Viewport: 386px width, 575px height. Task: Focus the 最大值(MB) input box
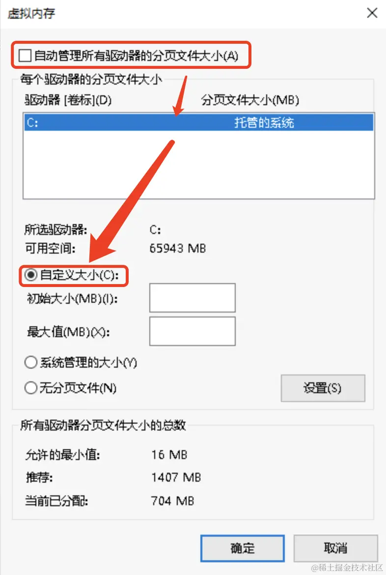193,332
